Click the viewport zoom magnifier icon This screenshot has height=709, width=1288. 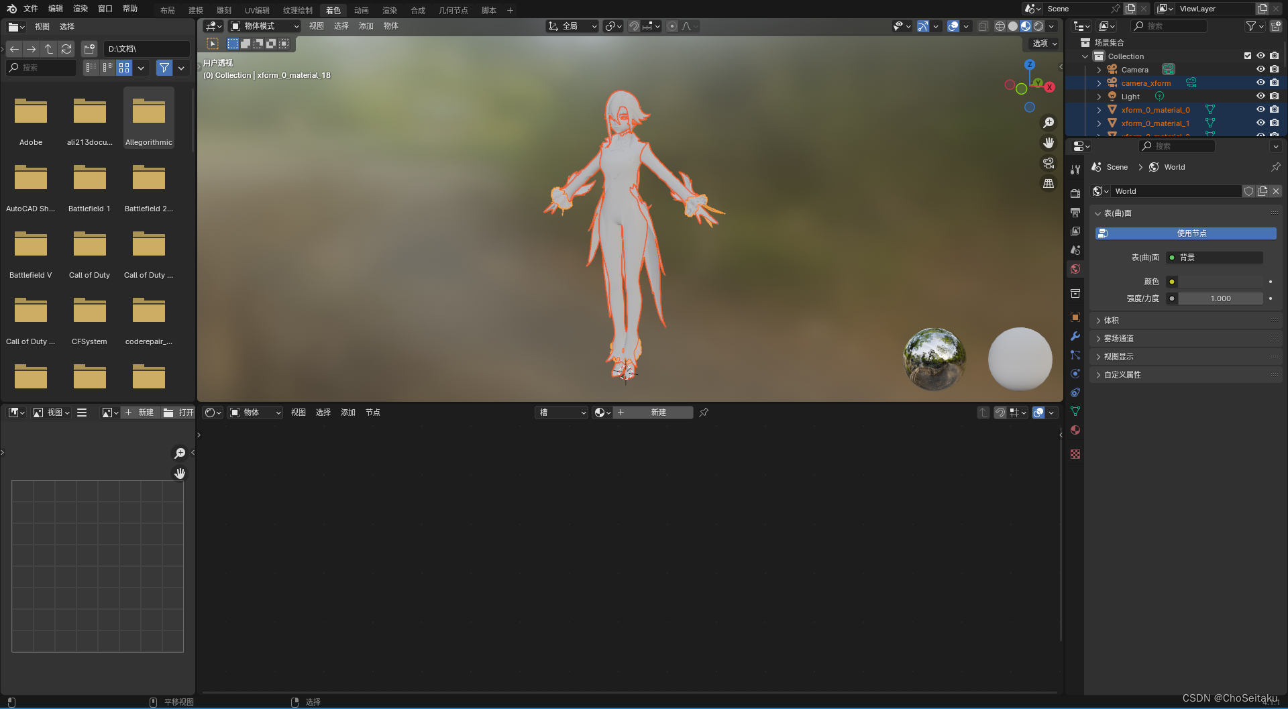click(1048, 123)
